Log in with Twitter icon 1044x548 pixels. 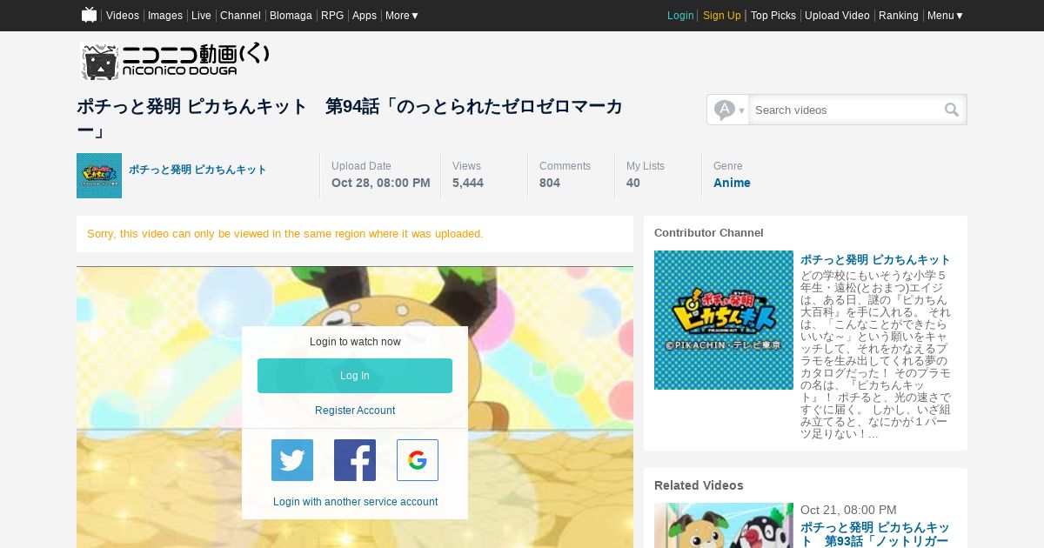(292, 460)
